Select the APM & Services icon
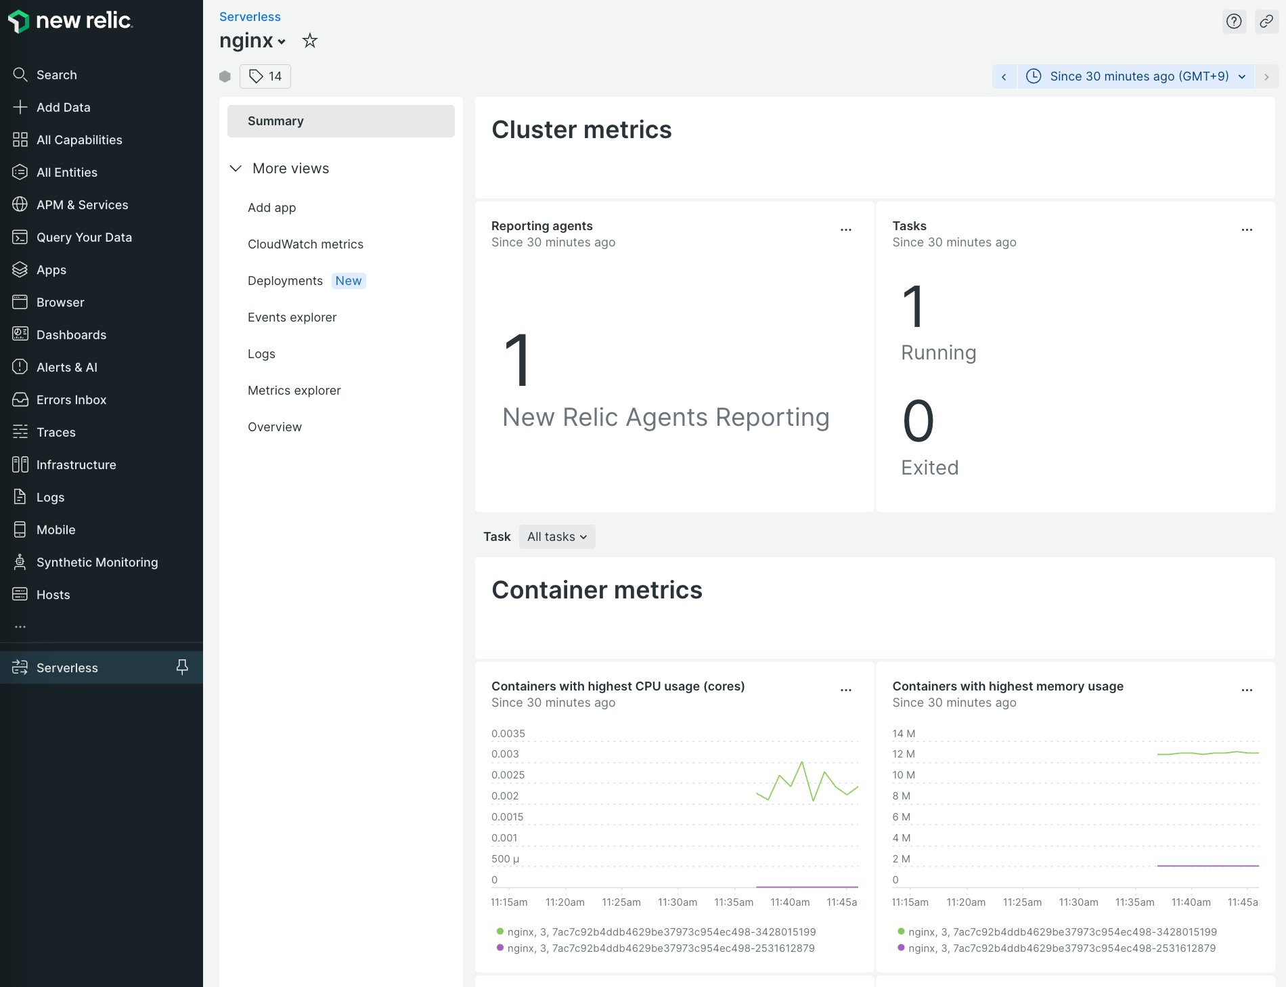 tap(20, 204)
